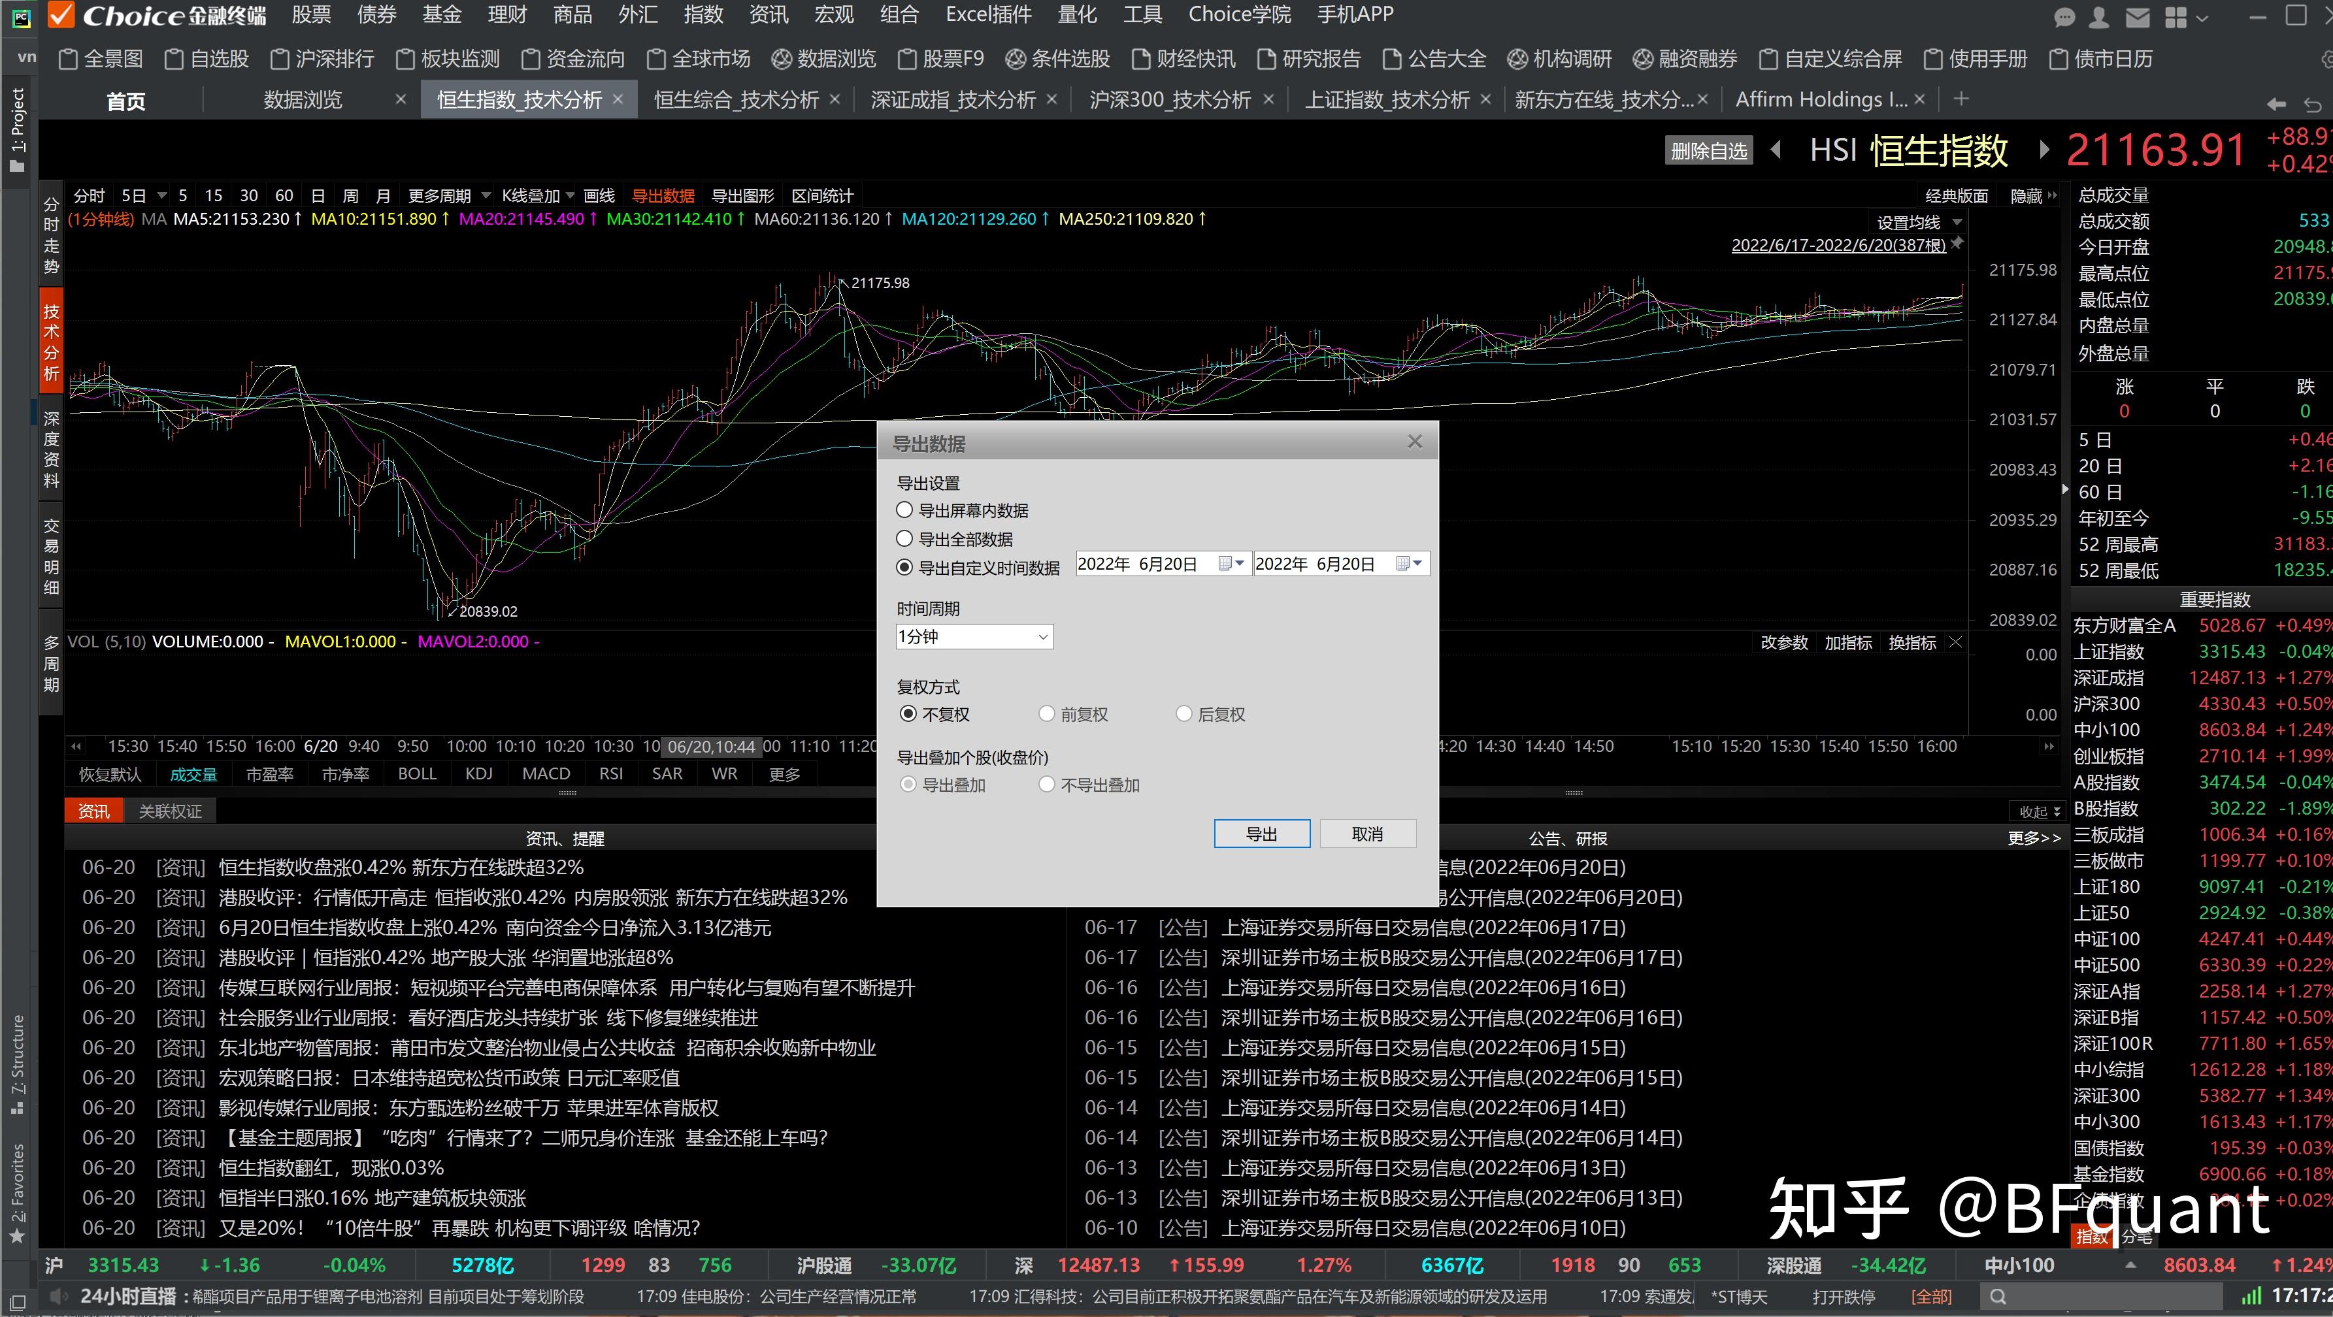Image resolution: width=2333 pixels, height=1317 pixels.
Task: Switch to 上证指数_技术分析 tab
Action: (x=1387, y=99)
